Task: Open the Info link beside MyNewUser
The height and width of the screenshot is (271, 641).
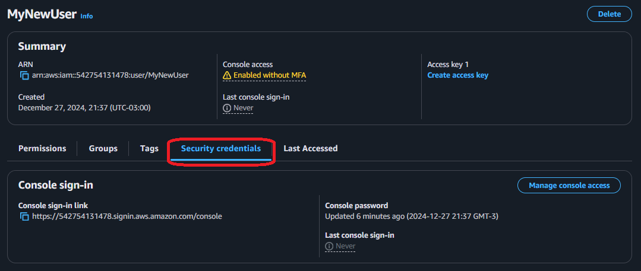Action: tap(87, 16)
